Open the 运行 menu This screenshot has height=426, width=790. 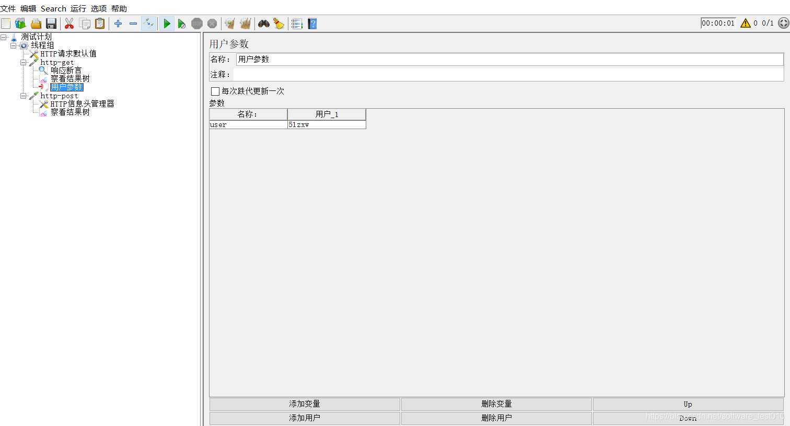pyautogui.click(x=78, y=8)
